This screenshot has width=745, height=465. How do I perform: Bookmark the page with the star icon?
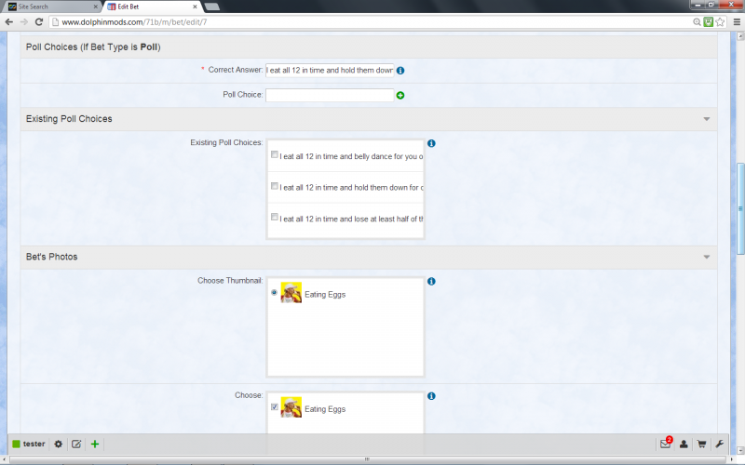(720, 21)
